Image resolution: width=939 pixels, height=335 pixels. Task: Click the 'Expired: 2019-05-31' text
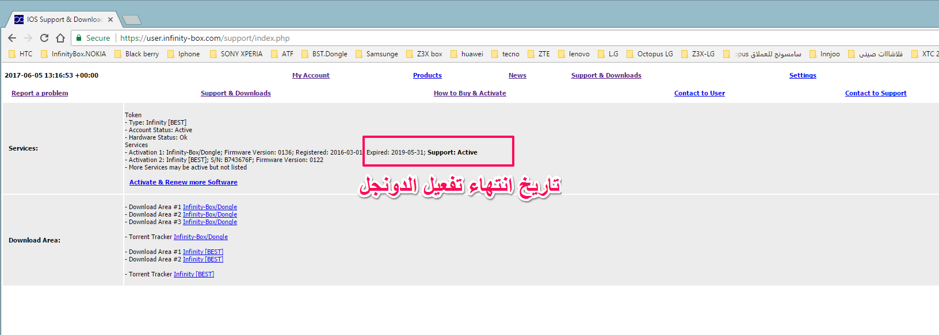click(x=395, y=152)
